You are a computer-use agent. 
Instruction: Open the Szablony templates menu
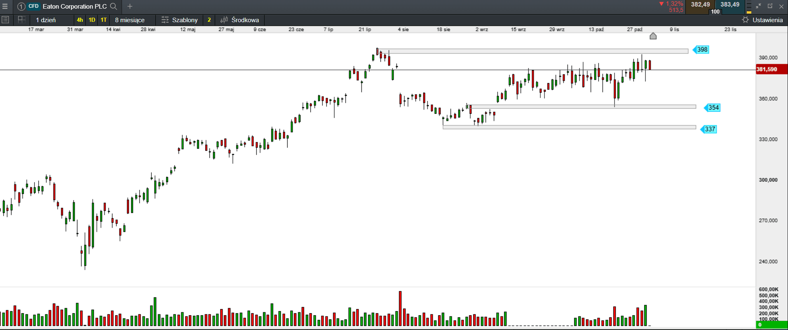point(180,20)
